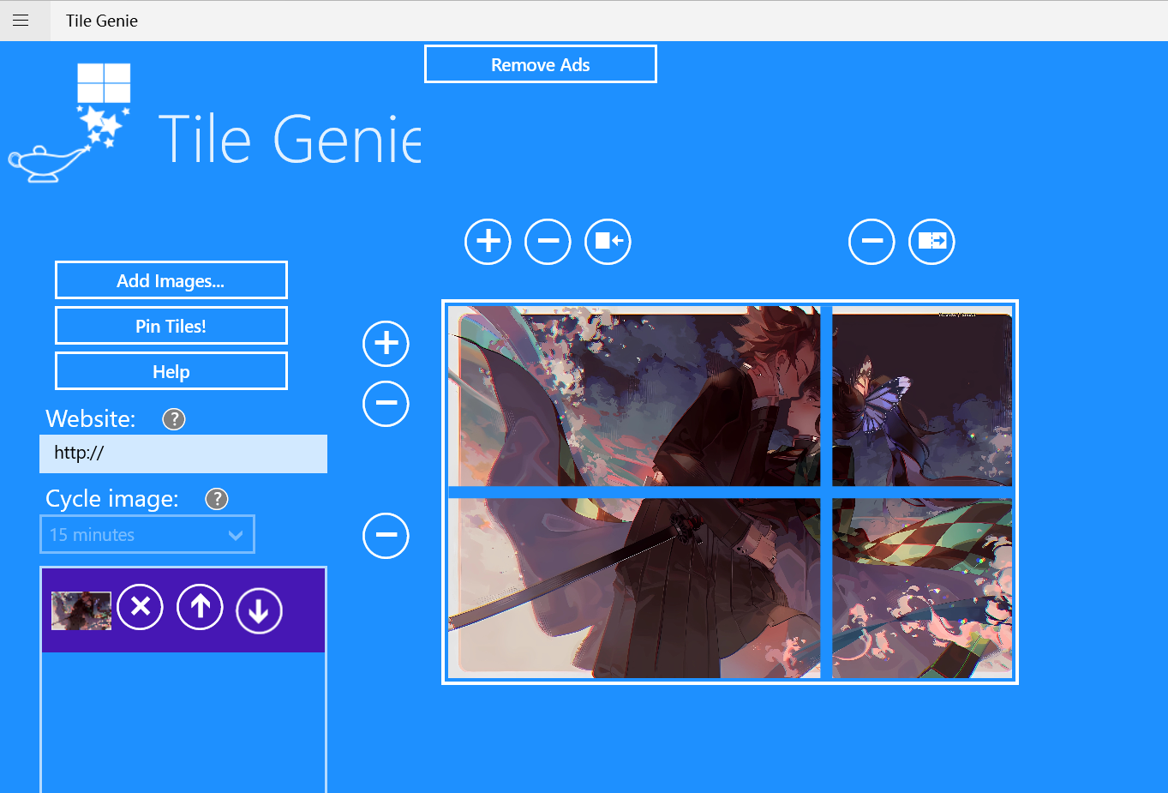Click the left-pointing arrow tile icon above grid

[x=608, y=241]
